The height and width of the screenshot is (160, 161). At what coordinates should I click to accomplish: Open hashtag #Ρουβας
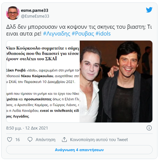coord(83,34)
